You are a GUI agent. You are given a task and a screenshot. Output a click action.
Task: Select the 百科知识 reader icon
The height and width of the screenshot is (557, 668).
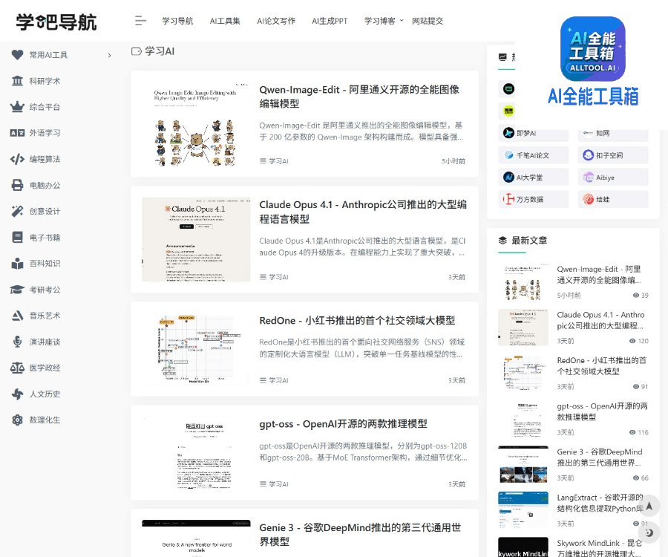tap(18, 264)
